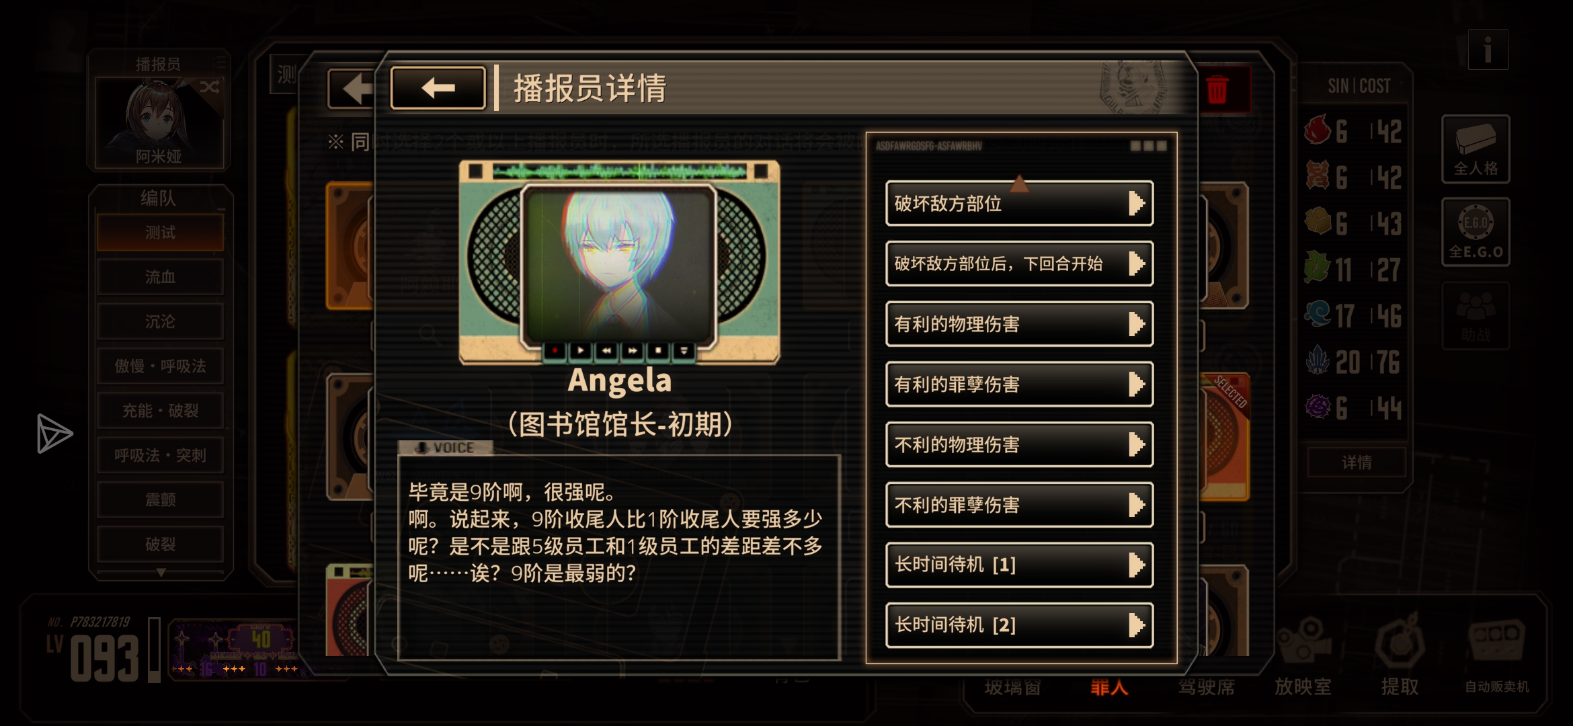Screen dimensions: 1573x726
Task: Click Angela's cassette portrait thumbnail
Action: point(618,264)
